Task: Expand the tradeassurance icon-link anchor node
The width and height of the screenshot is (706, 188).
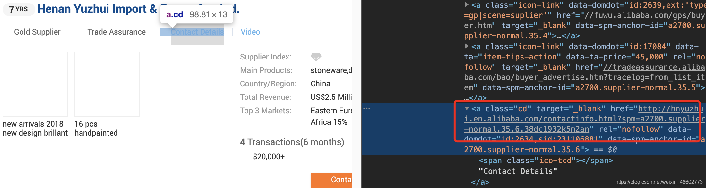Action: pyautogui.click(x=467, y=46)
